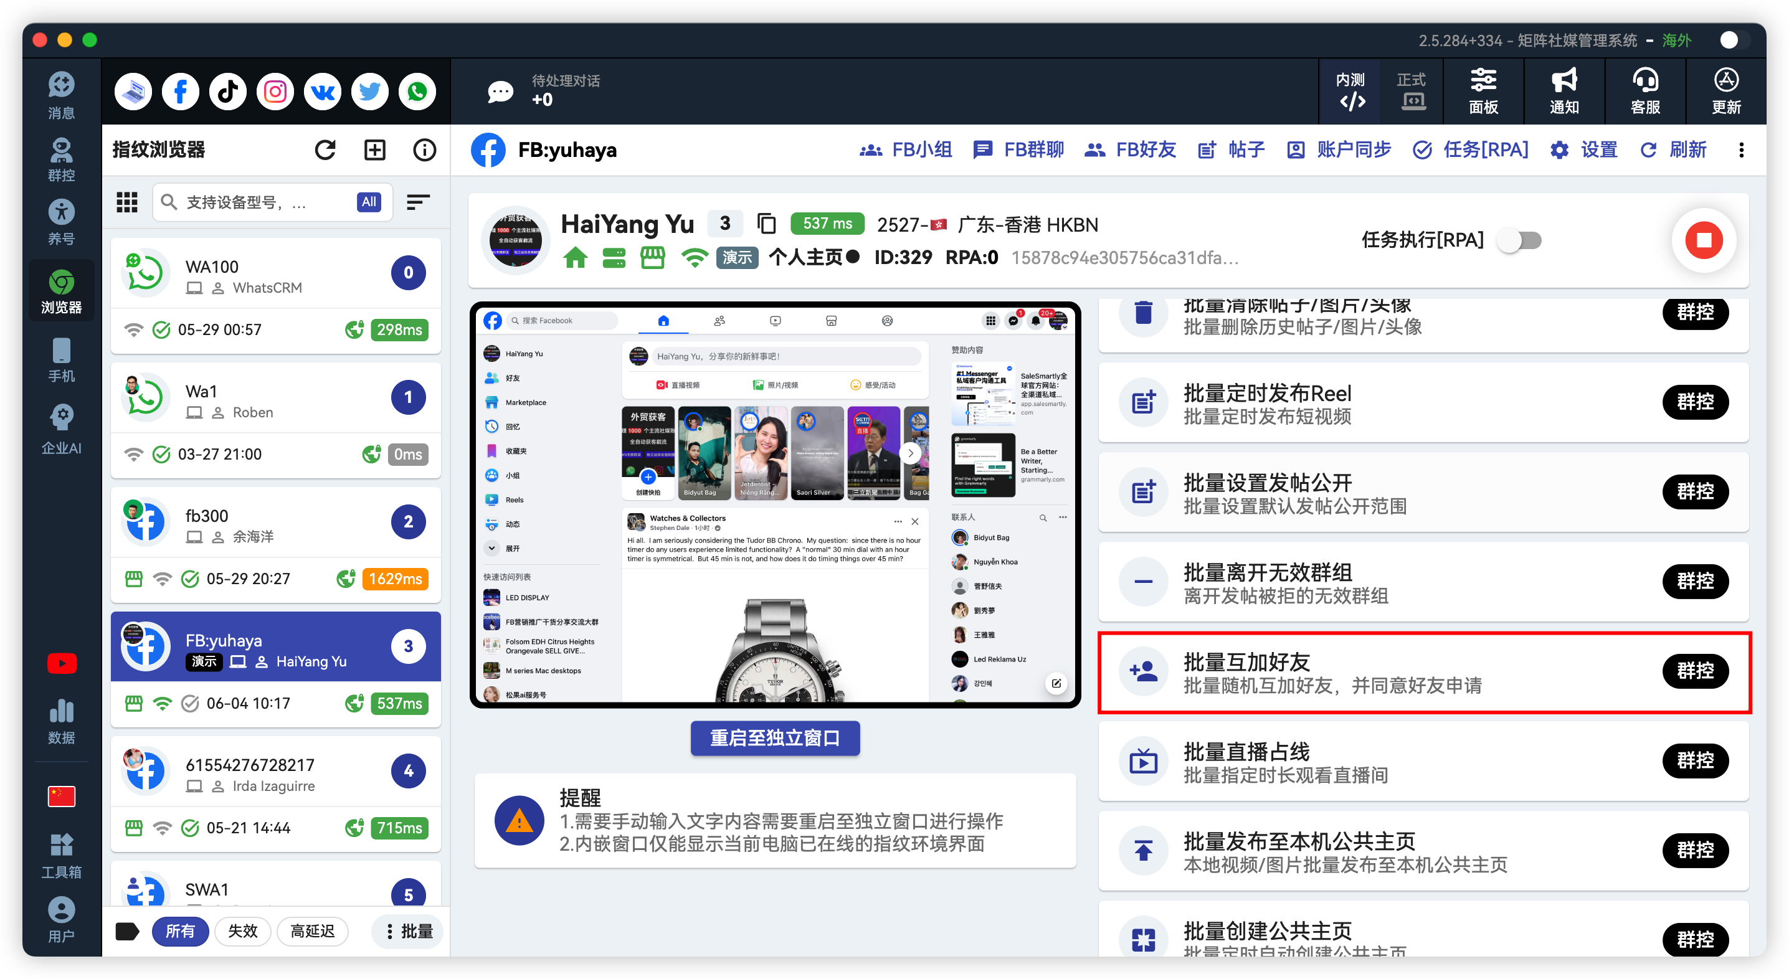Screen dimensions: 1789x979
Task: Open the Facebook platform icon
Action: [x=181, y=92]
